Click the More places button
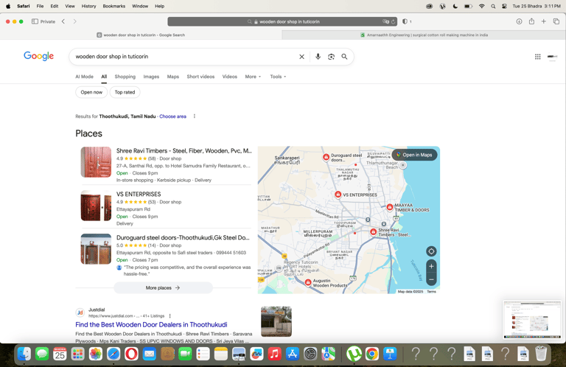Viewport: 566px width, 367px height. 163,288
